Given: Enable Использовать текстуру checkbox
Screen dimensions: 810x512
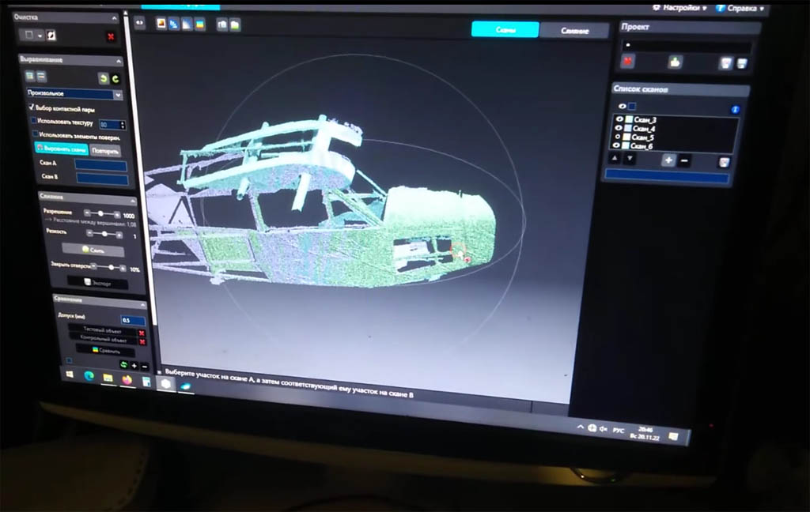Looking at the screenshot, I should pos(33,121).
